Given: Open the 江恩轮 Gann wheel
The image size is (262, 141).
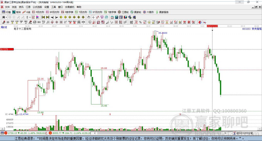Looking at the screenshot, I should [123, 12].
